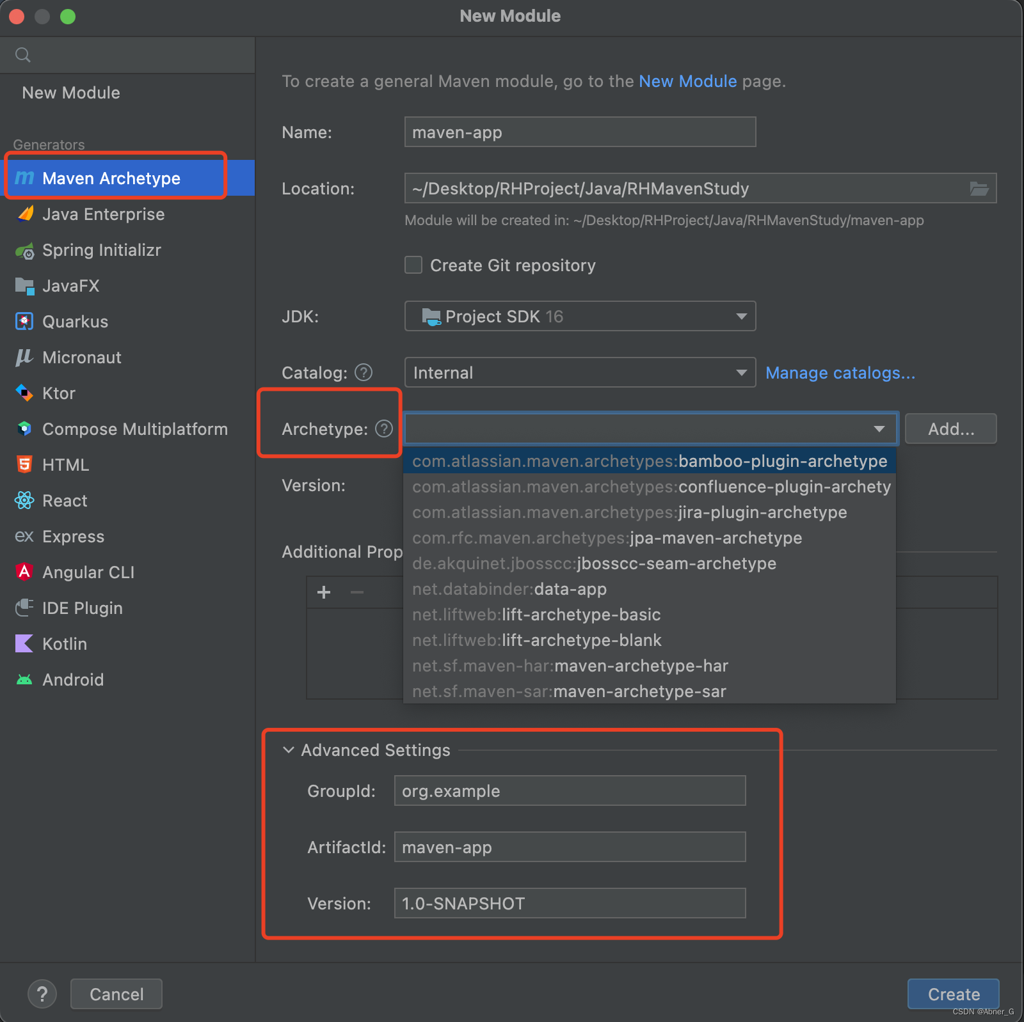Choose confluence-plugin-archetype option
1024x1022 pixels.
tap(649, 487)
